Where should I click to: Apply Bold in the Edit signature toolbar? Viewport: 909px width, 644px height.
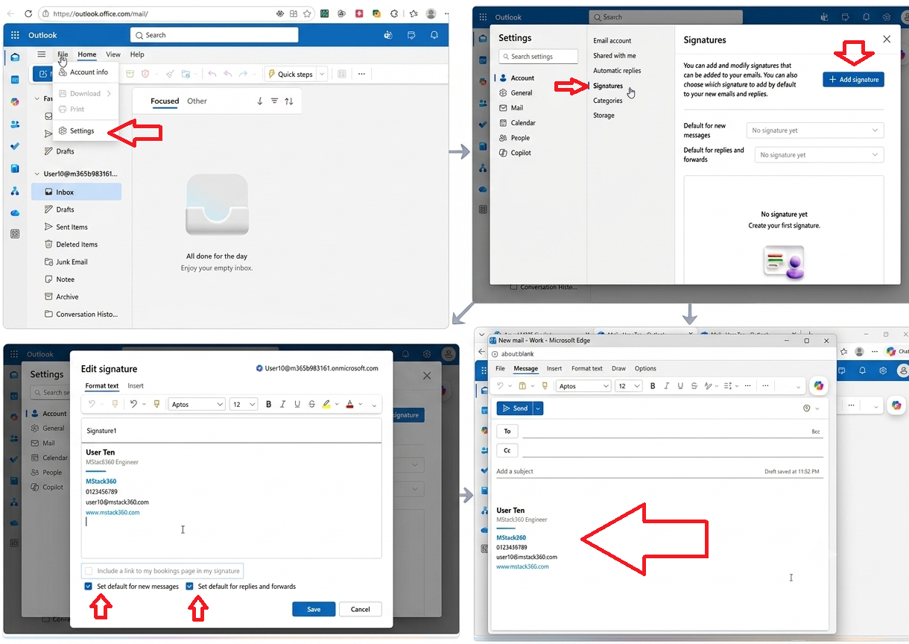[x=268, y=404]
